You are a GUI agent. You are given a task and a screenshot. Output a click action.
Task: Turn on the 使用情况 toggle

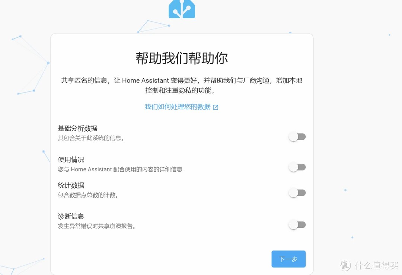click(297, 167)
